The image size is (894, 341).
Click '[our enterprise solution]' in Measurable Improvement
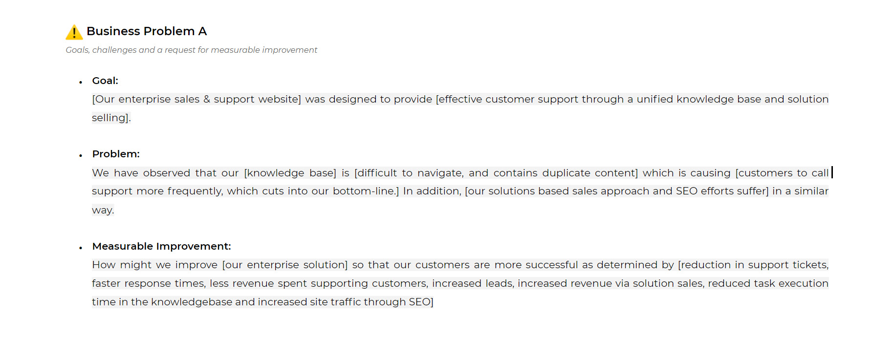285,265
